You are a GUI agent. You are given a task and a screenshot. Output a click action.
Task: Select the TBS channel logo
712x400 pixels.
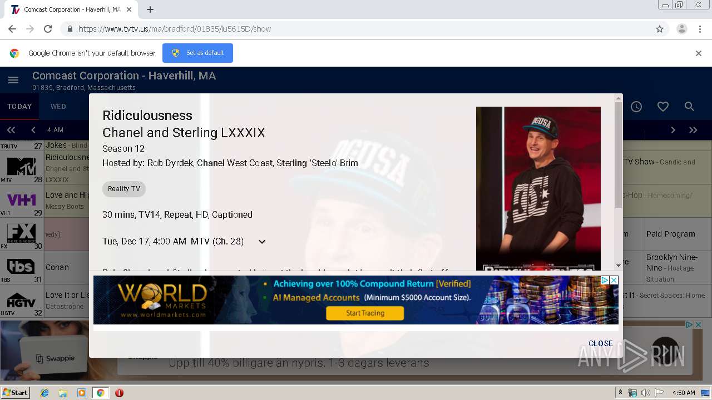tap(21, 267)
